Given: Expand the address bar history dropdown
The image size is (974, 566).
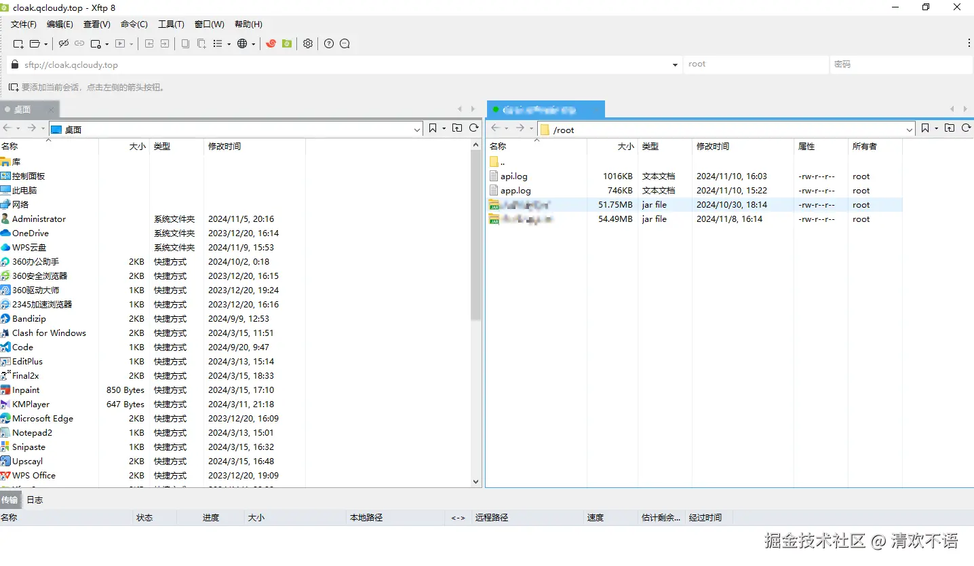Looking at the screenshot, I should coord(675,65).
